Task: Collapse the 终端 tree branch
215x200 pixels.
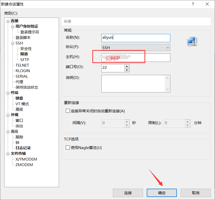Action: coord(8,92)
